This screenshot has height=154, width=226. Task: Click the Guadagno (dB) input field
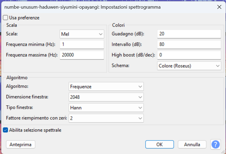tap(189, 34)
